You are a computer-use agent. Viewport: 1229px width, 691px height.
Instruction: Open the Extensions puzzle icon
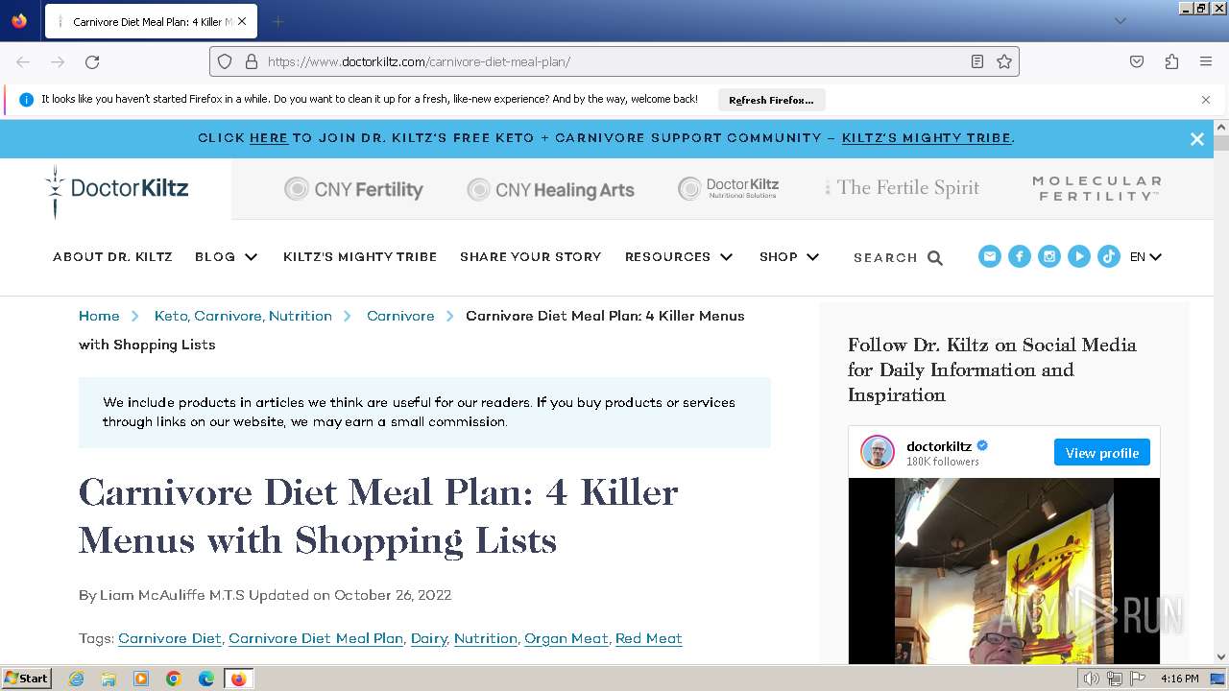1171,61
